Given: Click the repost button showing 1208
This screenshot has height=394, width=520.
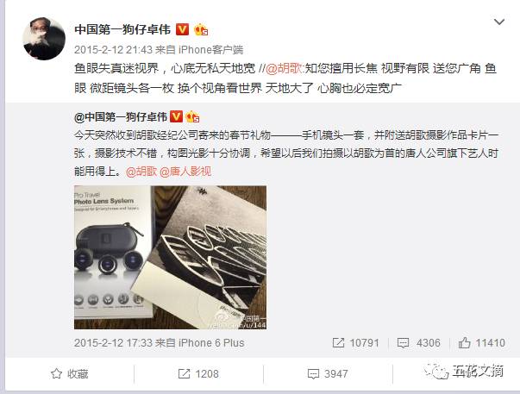Looking at the screenshot, I should pos(198,374).
